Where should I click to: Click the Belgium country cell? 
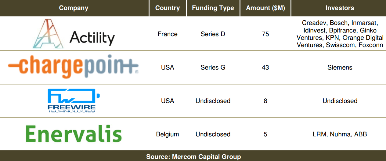(168, 134)
